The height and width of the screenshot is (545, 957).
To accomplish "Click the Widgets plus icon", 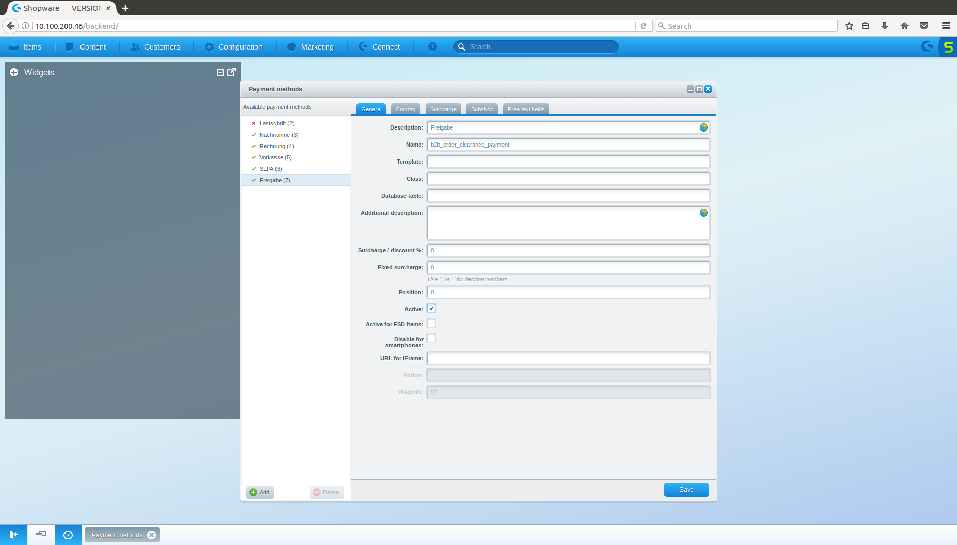I will click(14, 72).
